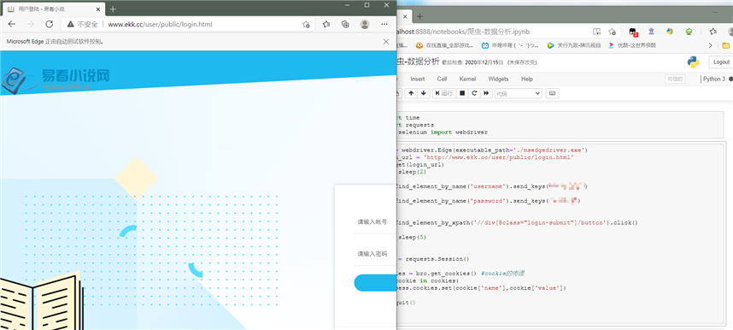Open the Widgets menu in Jupyter
The height and width of the screenshot is (330, 733).
pyautogui.click(x=498, y=80)
